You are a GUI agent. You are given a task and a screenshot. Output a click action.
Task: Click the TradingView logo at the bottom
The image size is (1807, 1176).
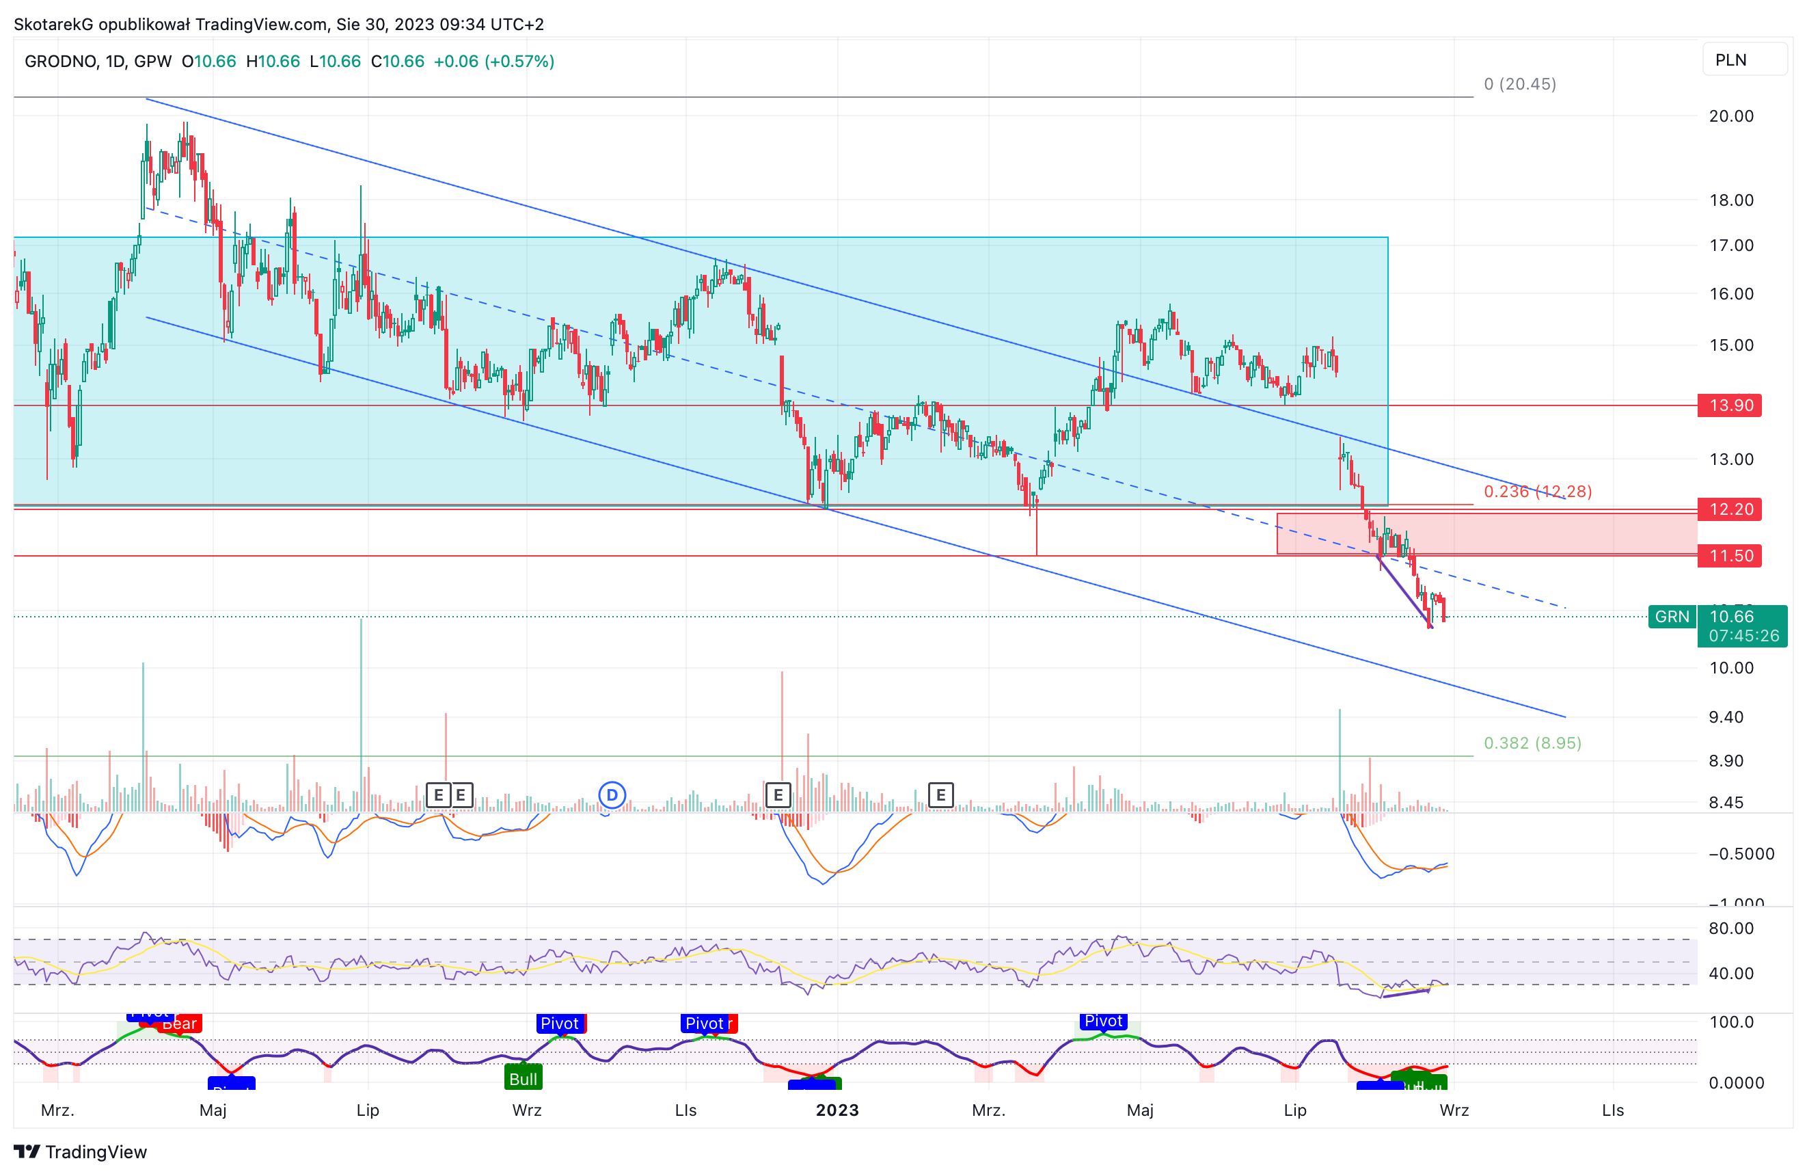point(81,1151)
